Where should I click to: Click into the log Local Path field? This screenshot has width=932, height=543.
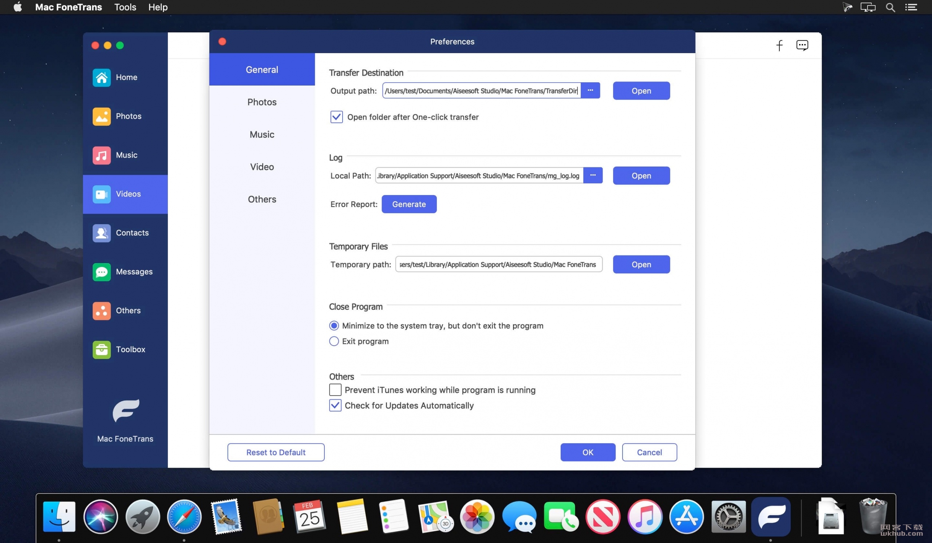(479, 175)
